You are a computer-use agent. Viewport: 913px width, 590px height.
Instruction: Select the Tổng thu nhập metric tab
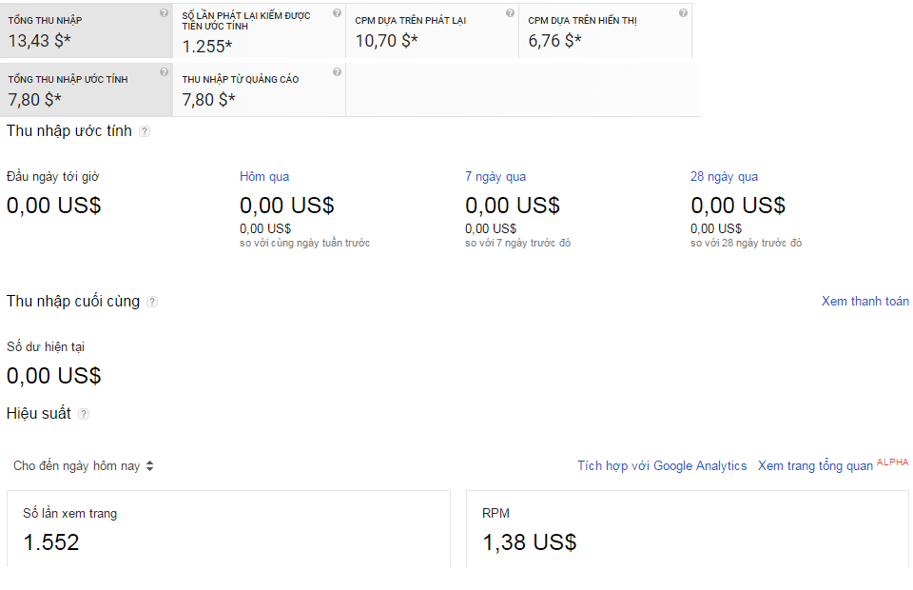pos(87,30)
